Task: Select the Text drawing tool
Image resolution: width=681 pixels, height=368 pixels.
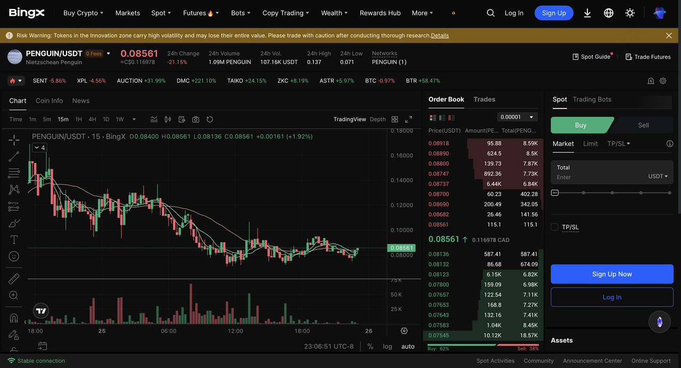Action: tap(14, 239)
